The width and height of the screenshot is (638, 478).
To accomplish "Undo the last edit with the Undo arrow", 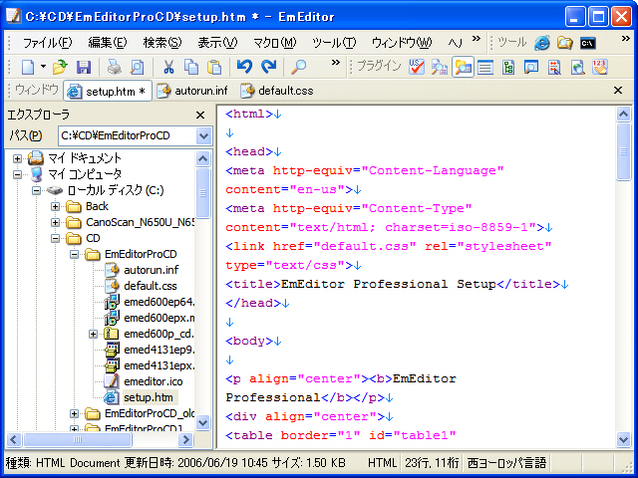I will click(244, 67).
